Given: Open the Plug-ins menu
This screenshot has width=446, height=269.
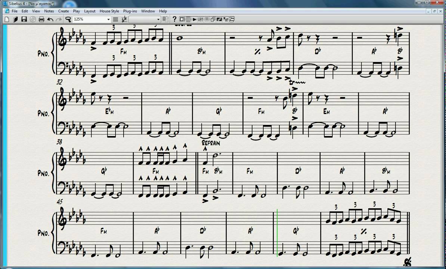Looking at the screenshot, I should tap(130, 11).
